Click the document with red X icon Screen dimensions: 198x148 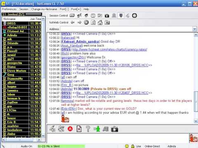(79, 129)
